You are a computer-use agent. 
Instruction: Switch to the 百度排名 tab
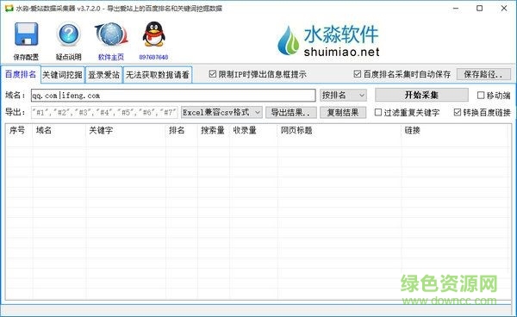(21, 74)
